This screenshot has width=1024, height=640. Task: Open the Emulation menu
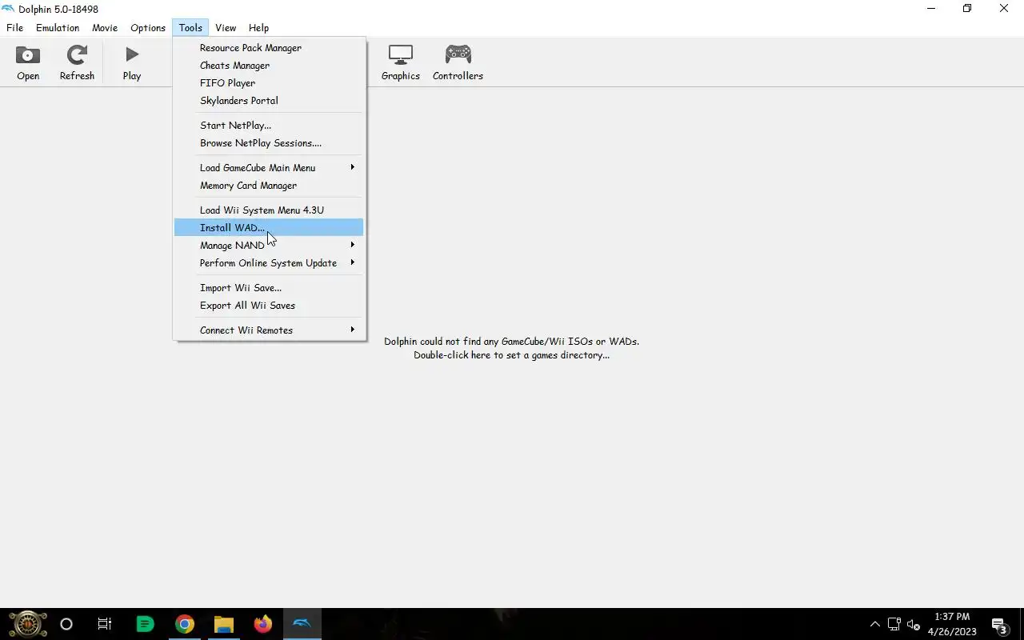point(58,27)
